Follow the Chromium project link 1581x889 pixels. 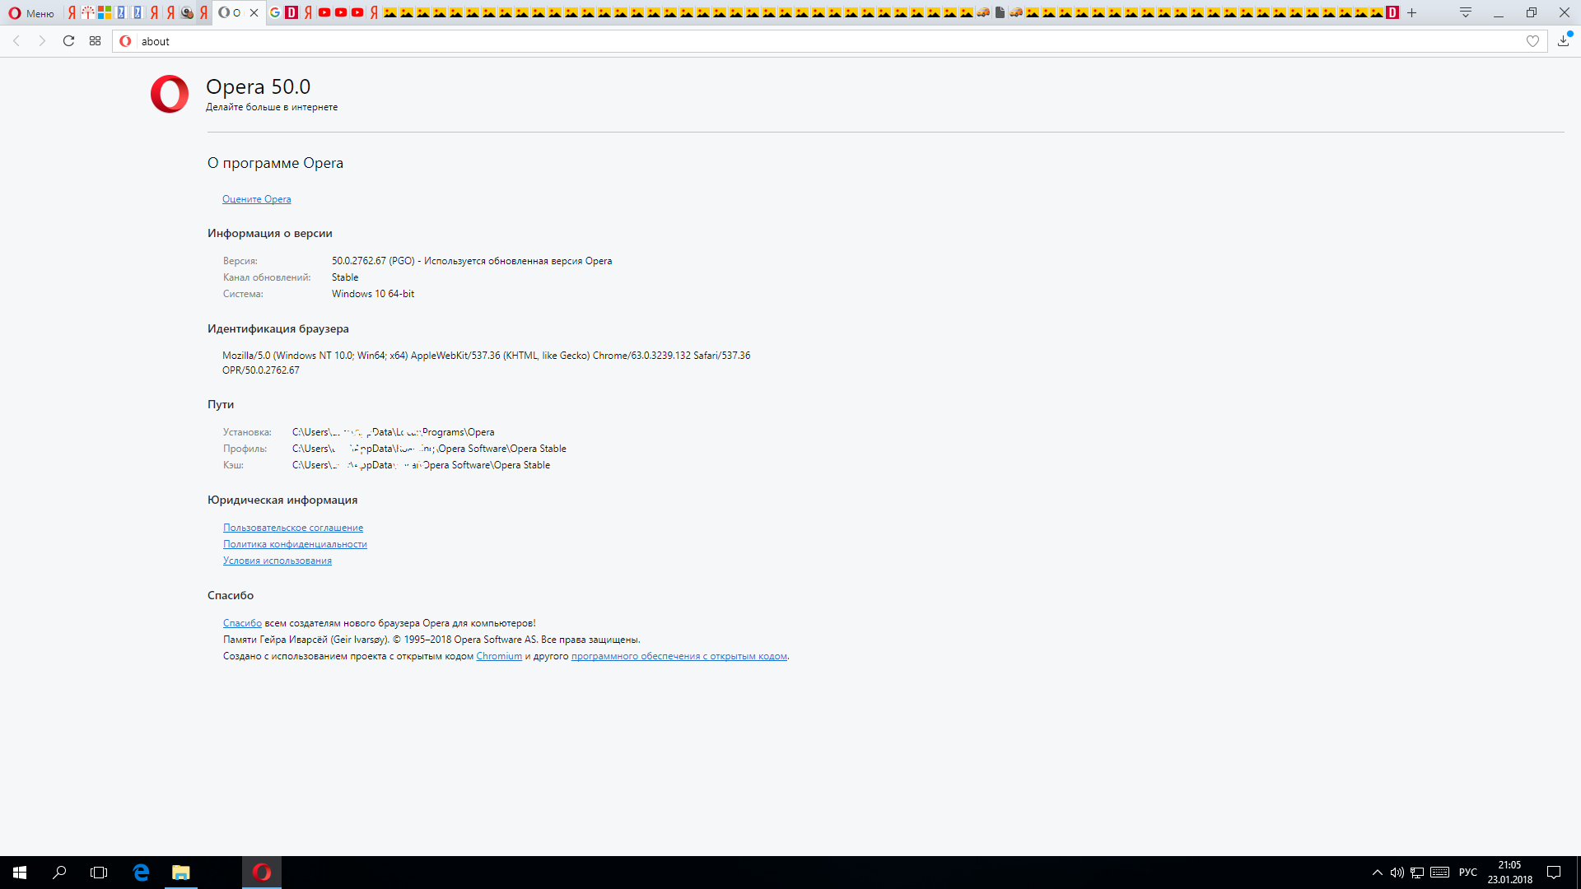coord(498,656)
